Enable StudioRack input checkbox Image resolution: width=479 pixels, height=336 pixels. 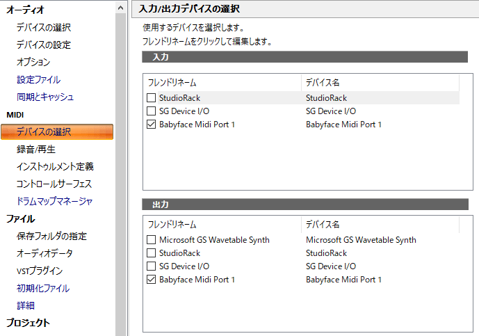152,98
